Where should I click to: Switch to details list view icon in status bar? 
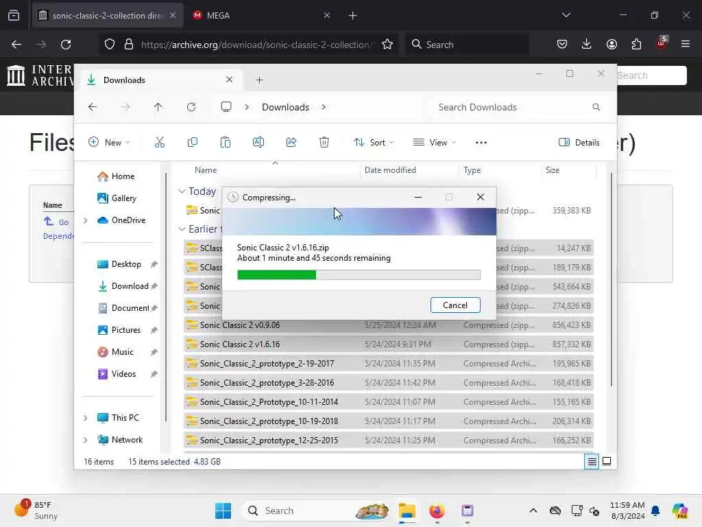point(592,462)
